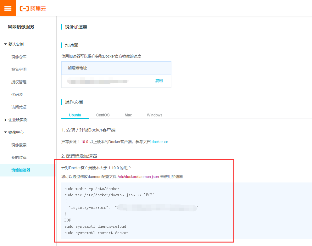Image resolution: width=312 pixels, height=246 pixels.
Task: Open the docker-ce documentation link
Action: point(160,142)
